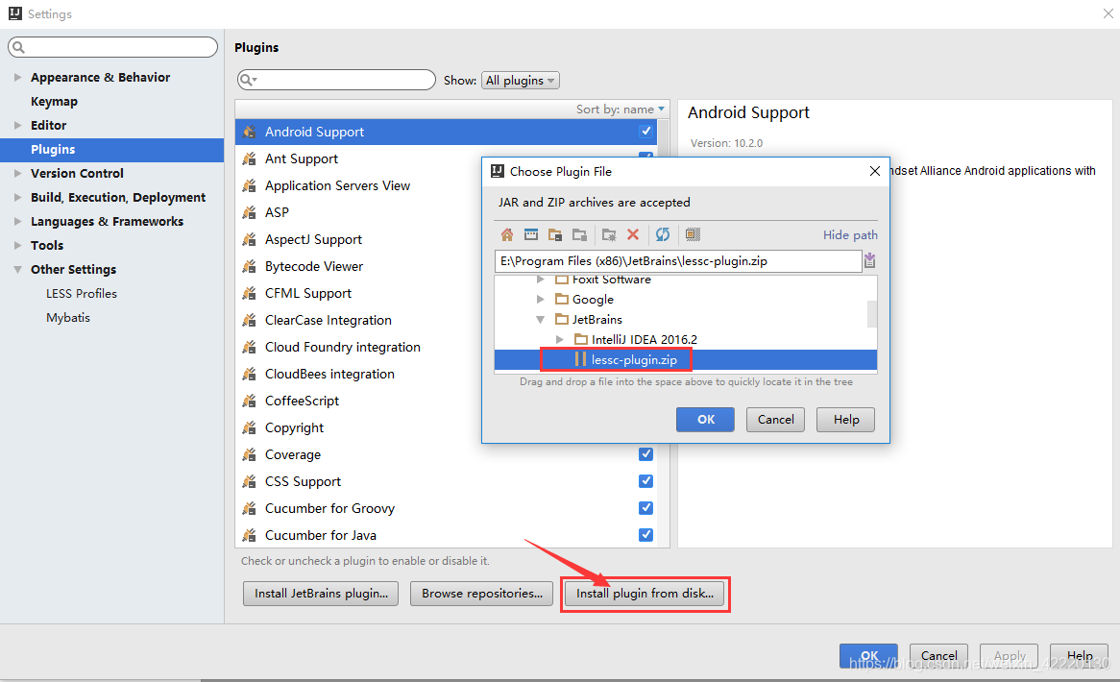Click the JetBrains folder icon
Image resolution: width=1120 pixels, height=682 pixels.
tap(562, 319)
